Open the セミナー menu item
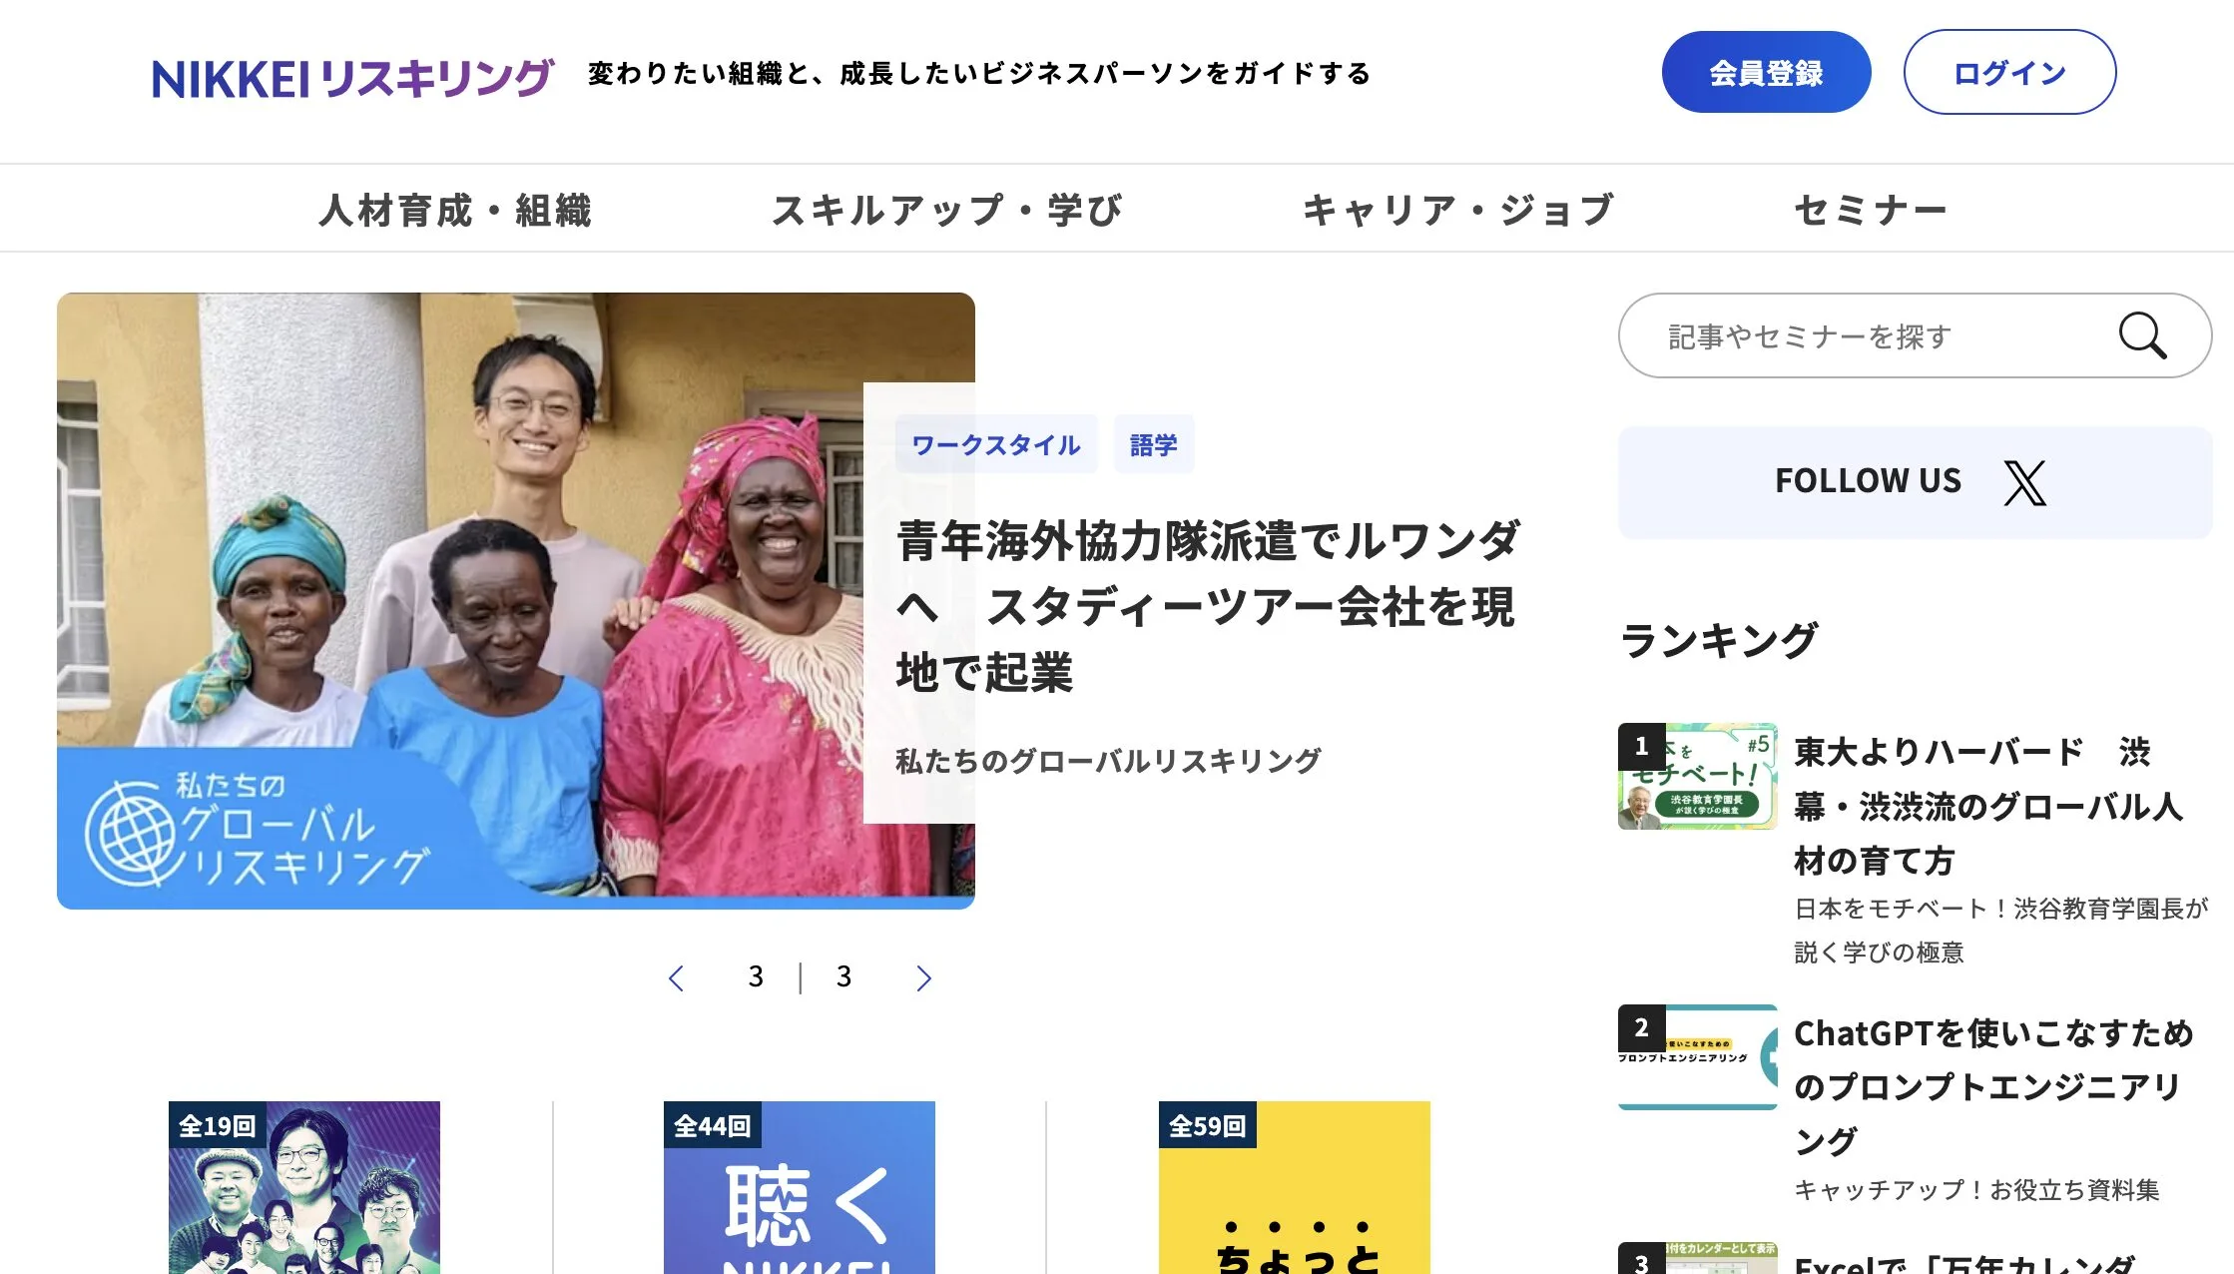Screen dimensions: 2234x1274 pos(1871,210)
